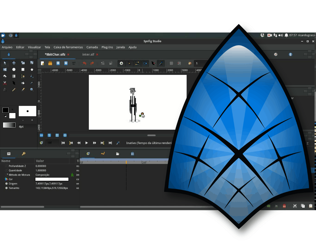Toggle angle handles display
Image resolution: width=316 pixels, height=243 pixels.
pos(161,63)
